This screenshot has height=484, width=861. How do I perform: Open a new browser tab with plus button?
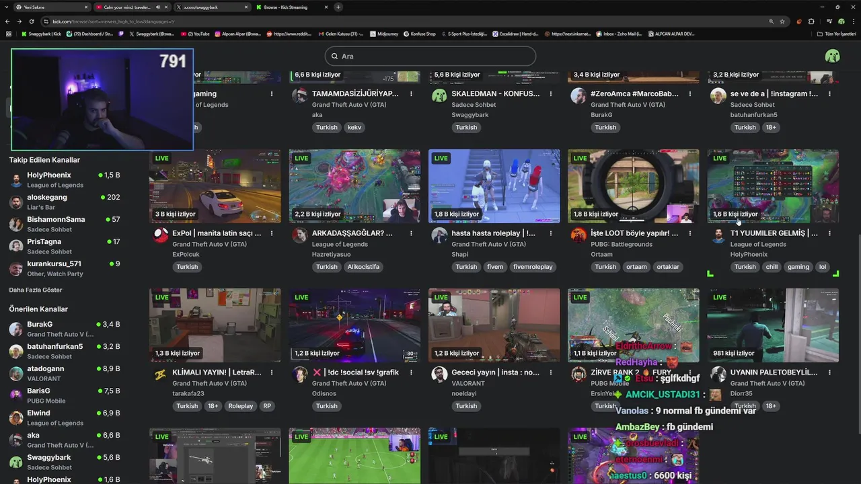pos(338,7)
